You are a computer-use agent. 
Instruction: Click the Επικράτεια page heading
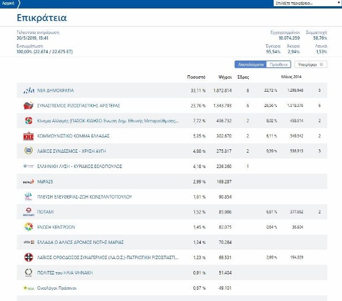pyautogui.click(x=42, y=18)
